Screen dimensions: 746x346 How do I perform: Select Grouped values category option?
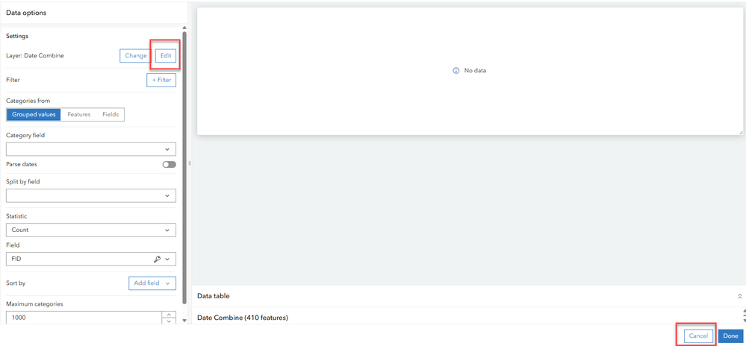34,115
